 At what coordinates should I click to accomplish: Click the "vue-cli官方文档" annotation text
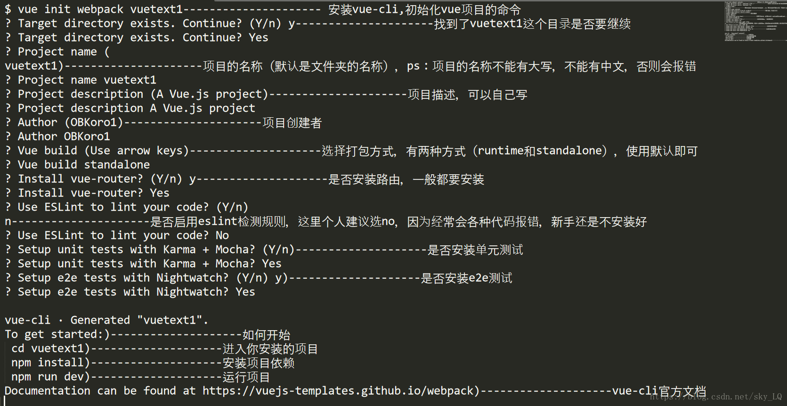click(x=658, y=391)
